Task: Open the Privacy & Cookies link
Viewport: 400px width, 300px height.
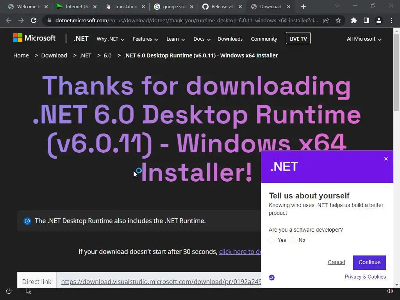Action: (x=365, y=277)
